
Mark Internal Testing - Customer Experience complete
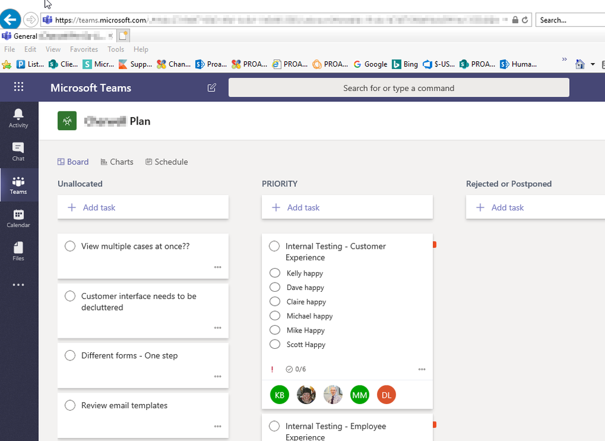275,246
